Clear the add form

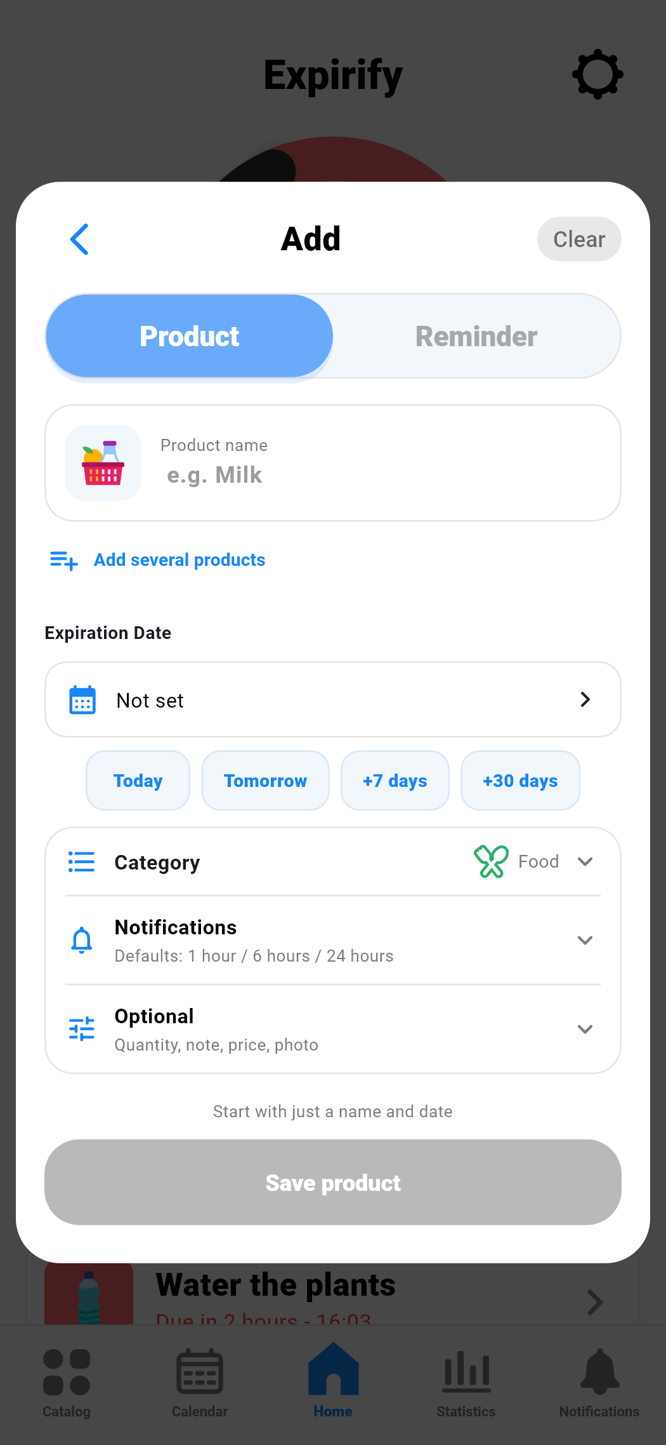(579, 239)
